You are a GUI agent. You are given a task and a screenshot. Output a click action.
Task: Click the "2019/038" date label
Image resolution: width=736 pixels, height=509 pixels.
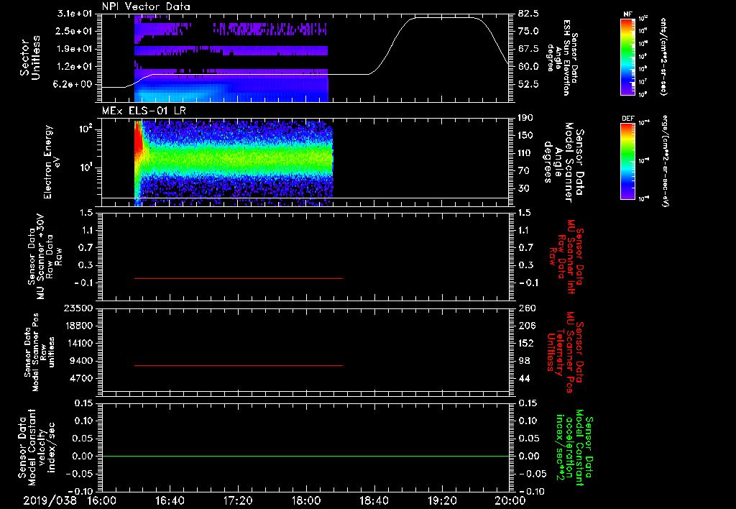pyautogui.click(x=50, y=500)
